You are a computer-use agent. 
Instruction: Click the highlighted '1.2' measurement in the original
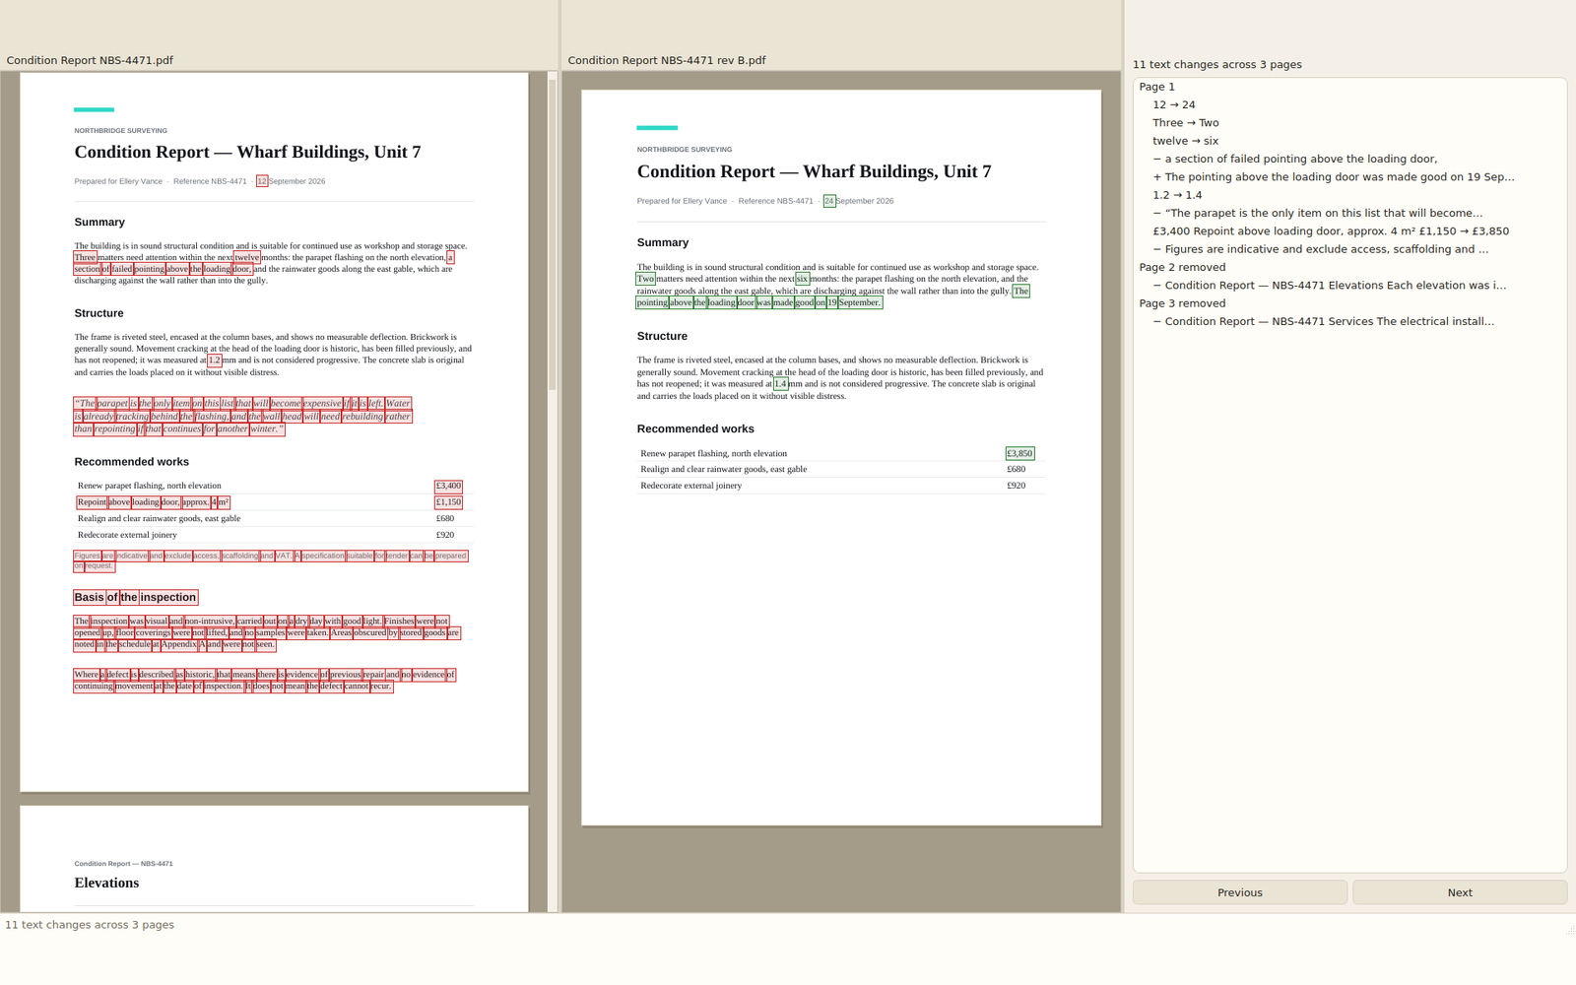215,361
